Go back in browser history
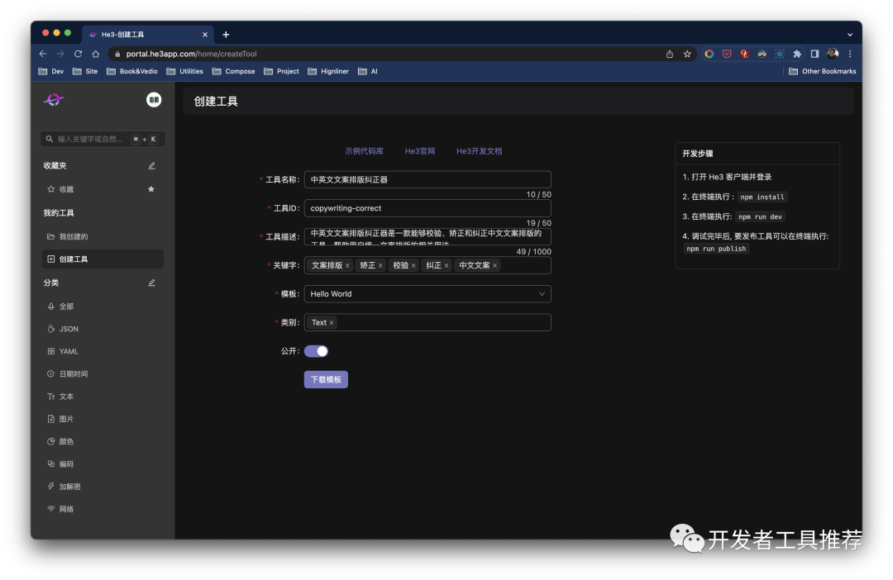Viewport: 893px width, 580px height. point(43,54)
